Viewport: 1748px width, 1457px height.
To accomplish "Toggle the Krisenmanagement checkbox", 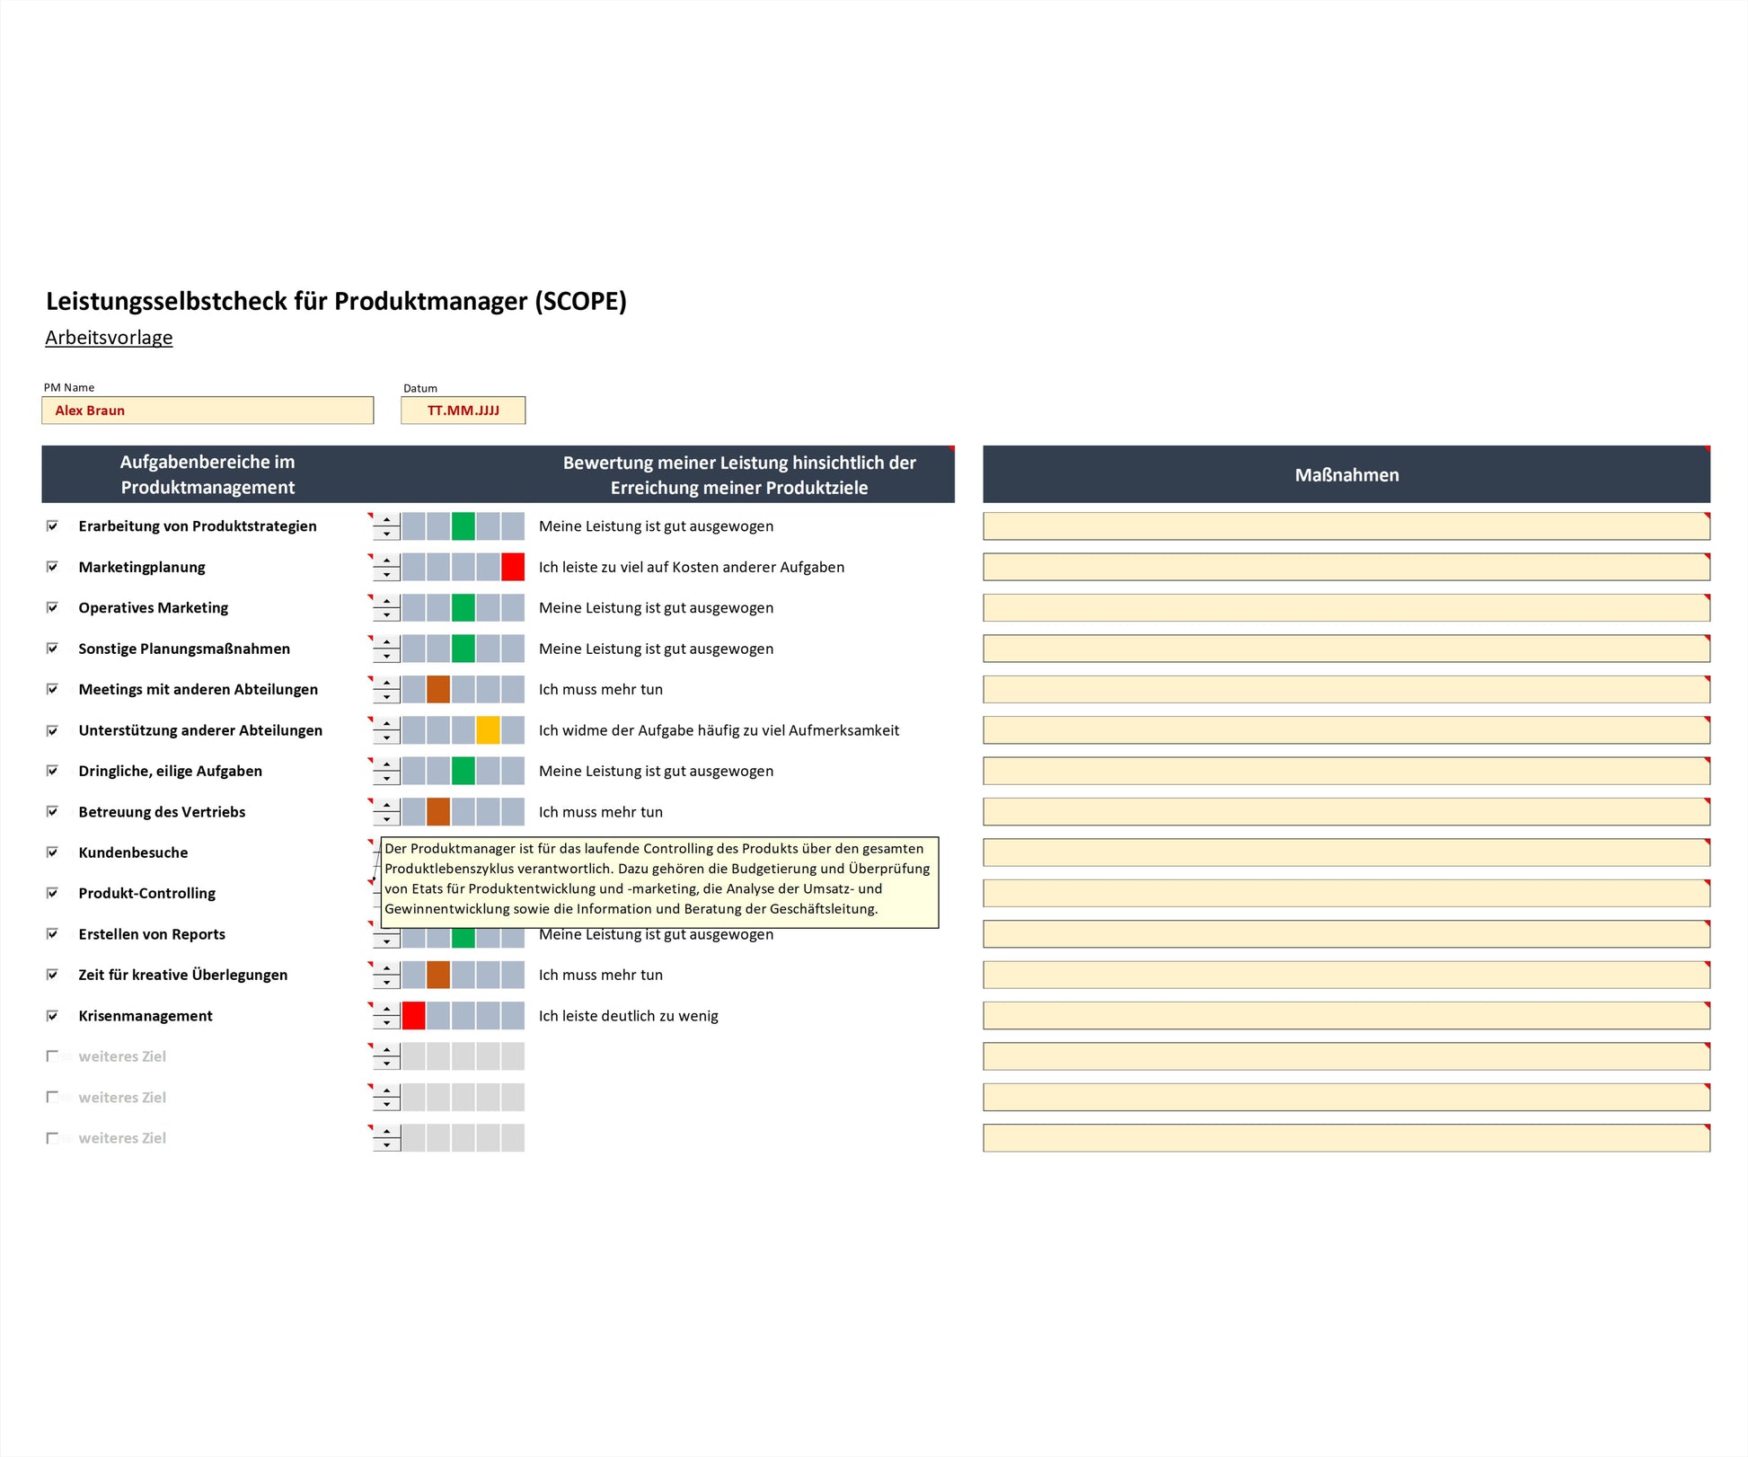I will tap(52, 1016).
